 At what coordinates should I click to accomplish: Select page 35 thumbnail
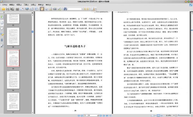[13, 58]
